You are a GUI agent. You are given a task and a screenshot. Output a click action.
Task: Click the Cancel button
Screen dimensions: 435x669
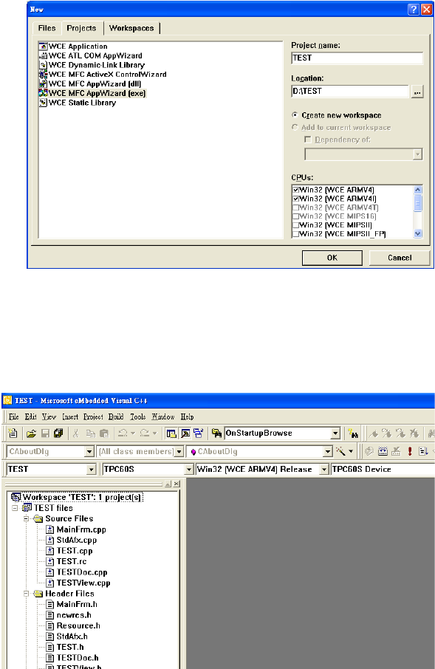400,258
